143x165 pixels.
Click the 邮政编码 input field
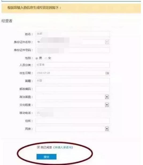click(x=73, y=89)
